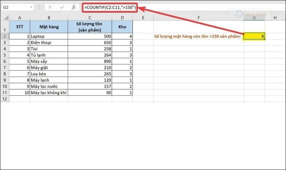Click the Enter checkmark icon in formula bar
This screenshot has height=170, width=286.
point(62,7)
